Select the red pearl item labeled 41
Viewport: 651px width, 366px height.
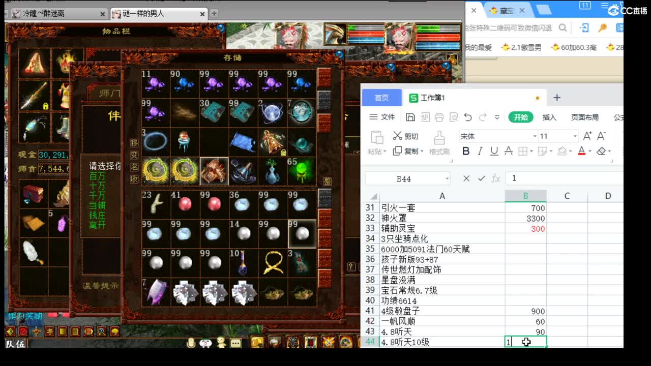(x=185, y=204)
